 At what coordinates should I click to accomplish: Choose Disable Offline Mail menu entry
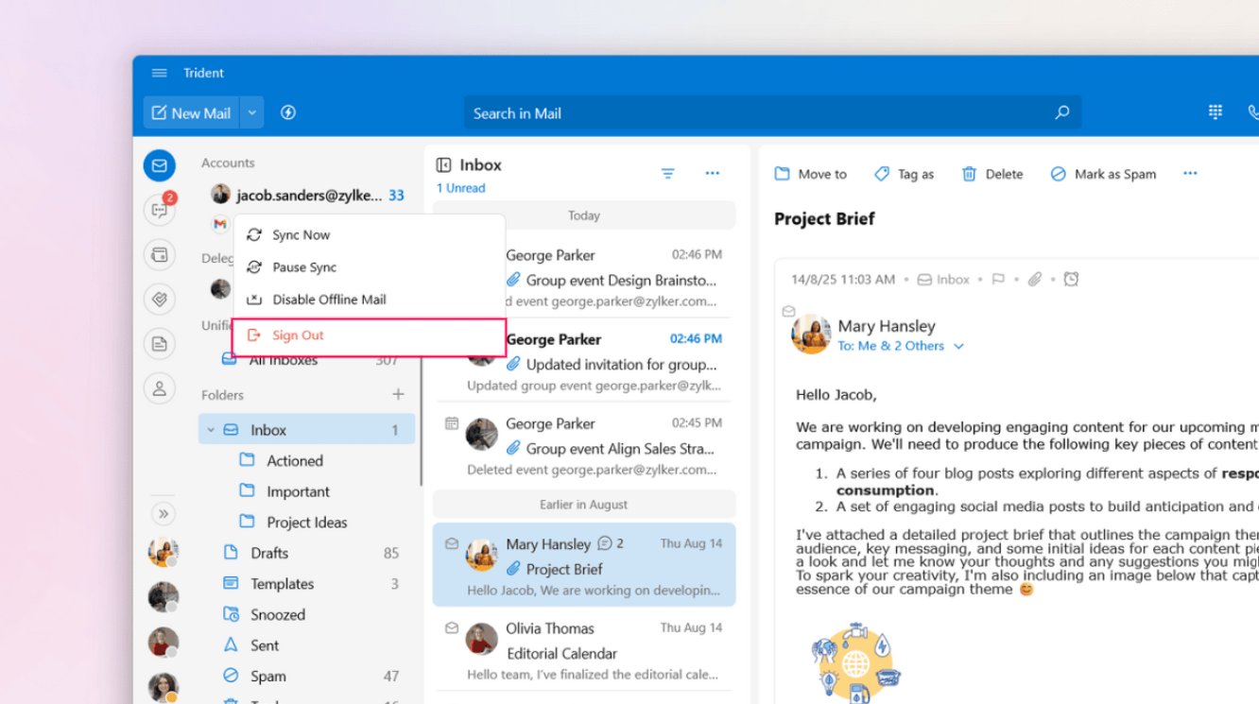coord(370,300)
